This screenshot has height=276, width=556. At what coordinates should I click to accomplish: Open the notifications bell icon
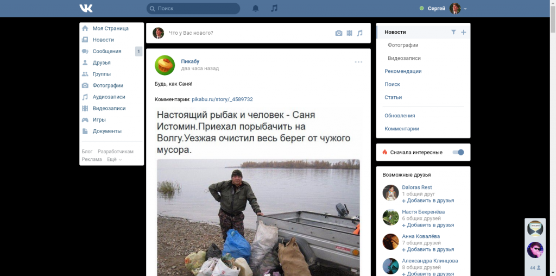point(256,9)
